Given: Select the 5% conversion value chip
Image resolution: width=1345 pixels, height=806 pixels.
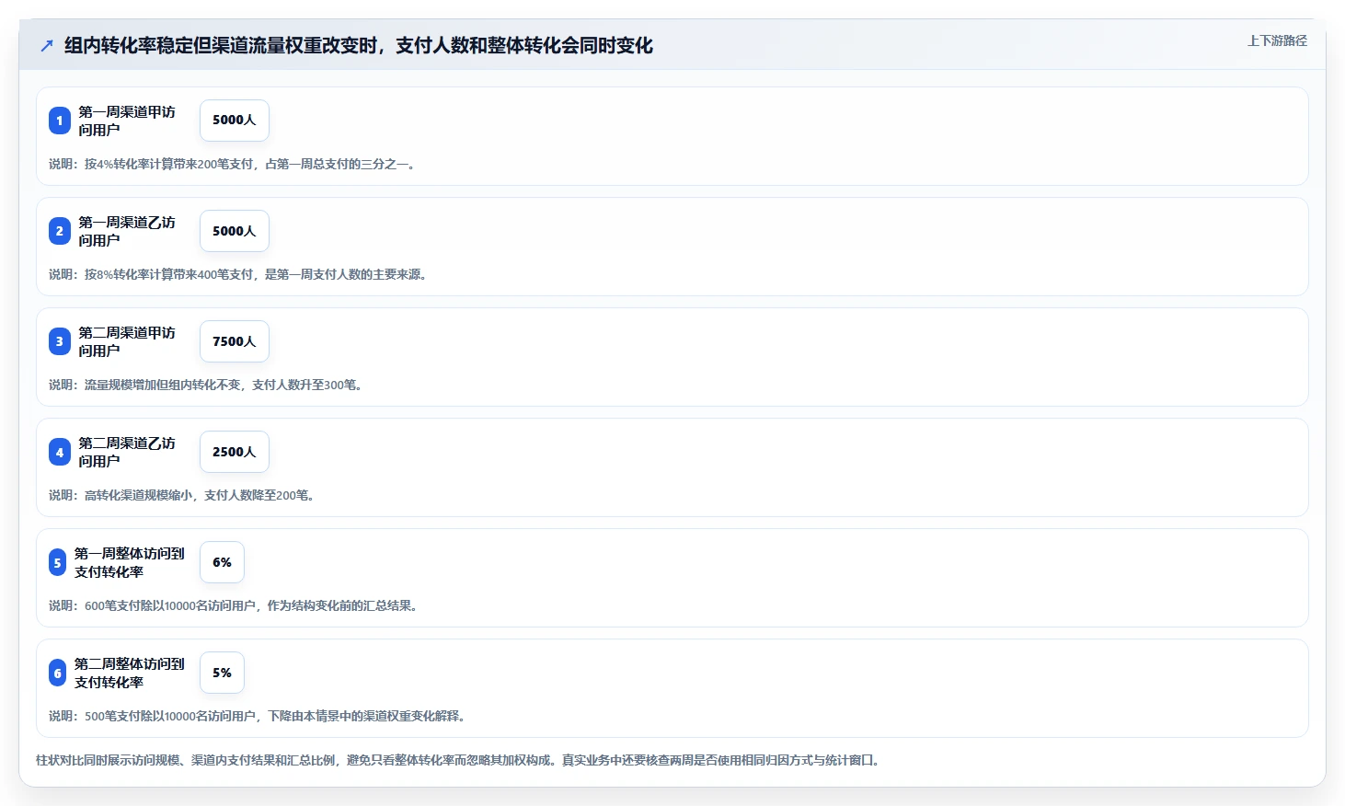Looking at the screenshot, I should point(222,673).
